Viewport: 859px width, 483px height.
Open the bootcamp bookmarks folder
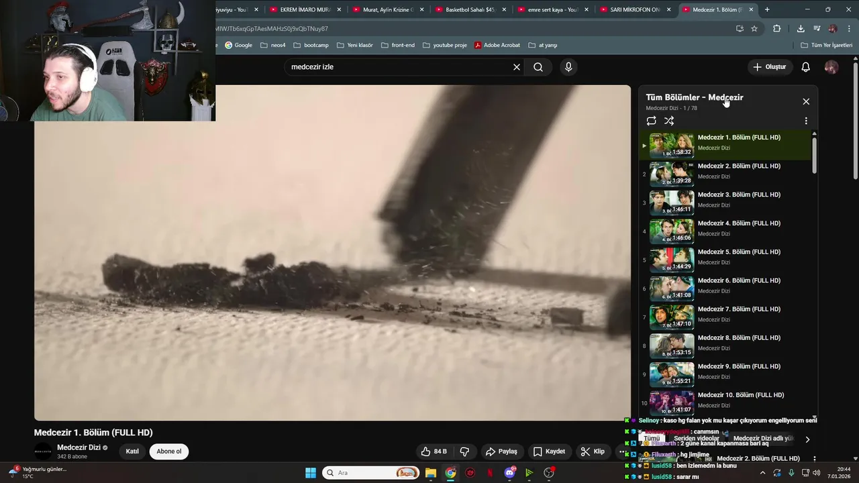pos(311,45)
